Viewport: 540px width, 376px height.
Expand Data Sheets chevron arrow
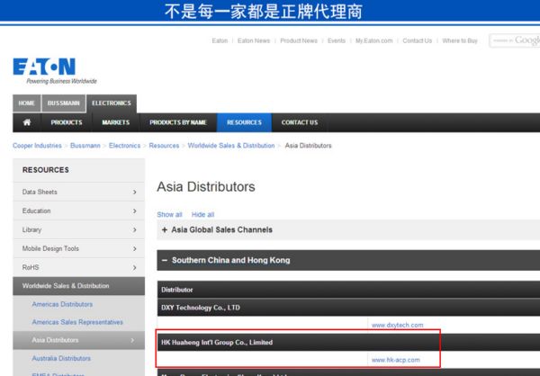coord(135,192)
